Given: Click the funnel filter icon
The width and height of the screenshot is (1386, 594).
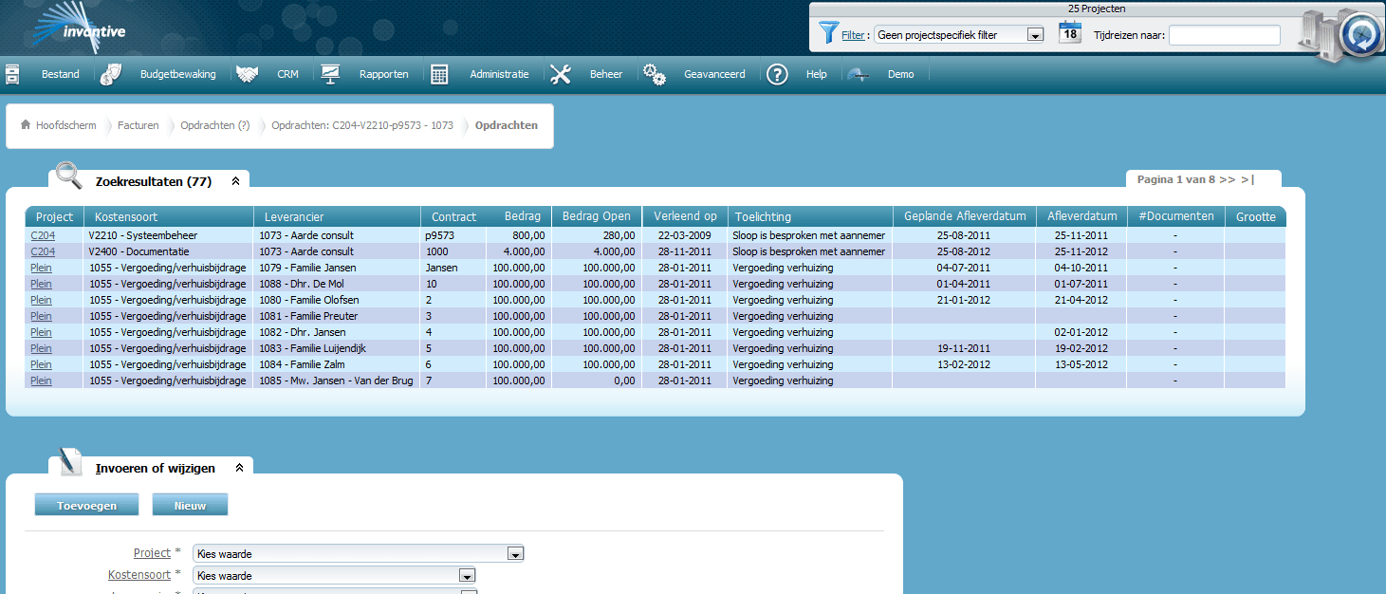Looking at the screenshot, I should [827, 34].
